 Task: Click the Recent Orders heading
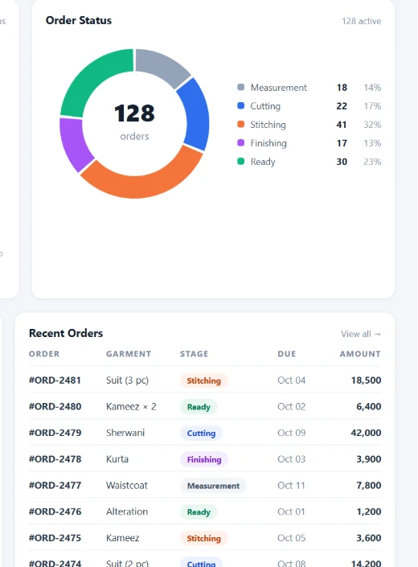tap(66, 333)
